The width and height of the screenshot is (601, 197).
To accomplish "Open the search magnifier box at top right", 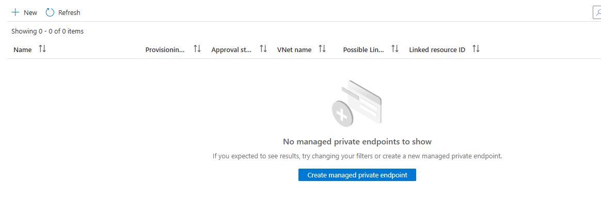I will pos(597,12).
